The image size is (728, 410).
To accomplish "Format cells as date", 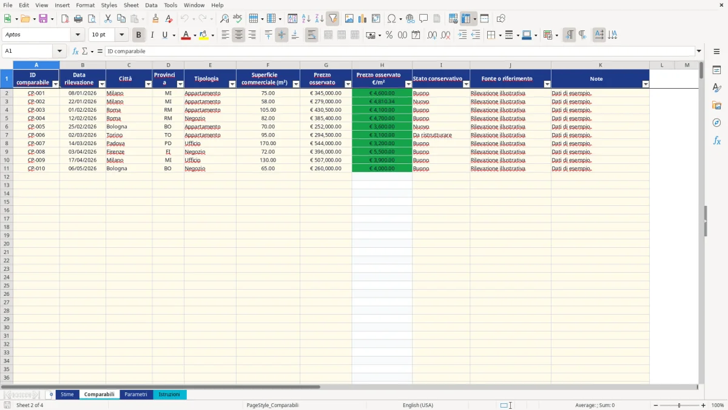I will 416,35.
